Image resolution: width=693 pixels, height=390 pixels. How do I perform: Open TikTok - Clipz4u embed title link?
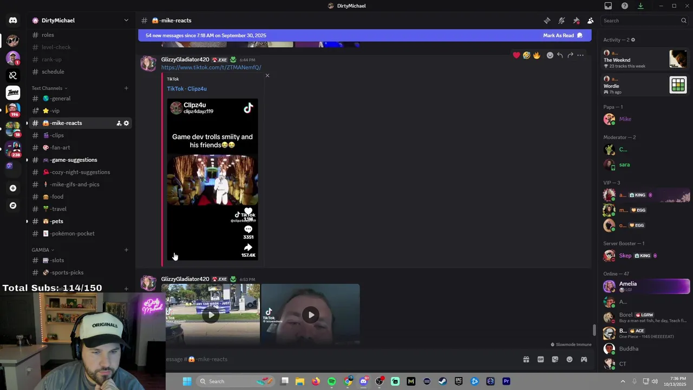coord(187,89)
